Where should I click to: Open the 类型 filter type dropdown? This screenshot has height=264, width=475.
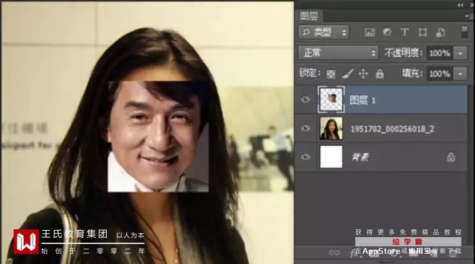(324, 32)
